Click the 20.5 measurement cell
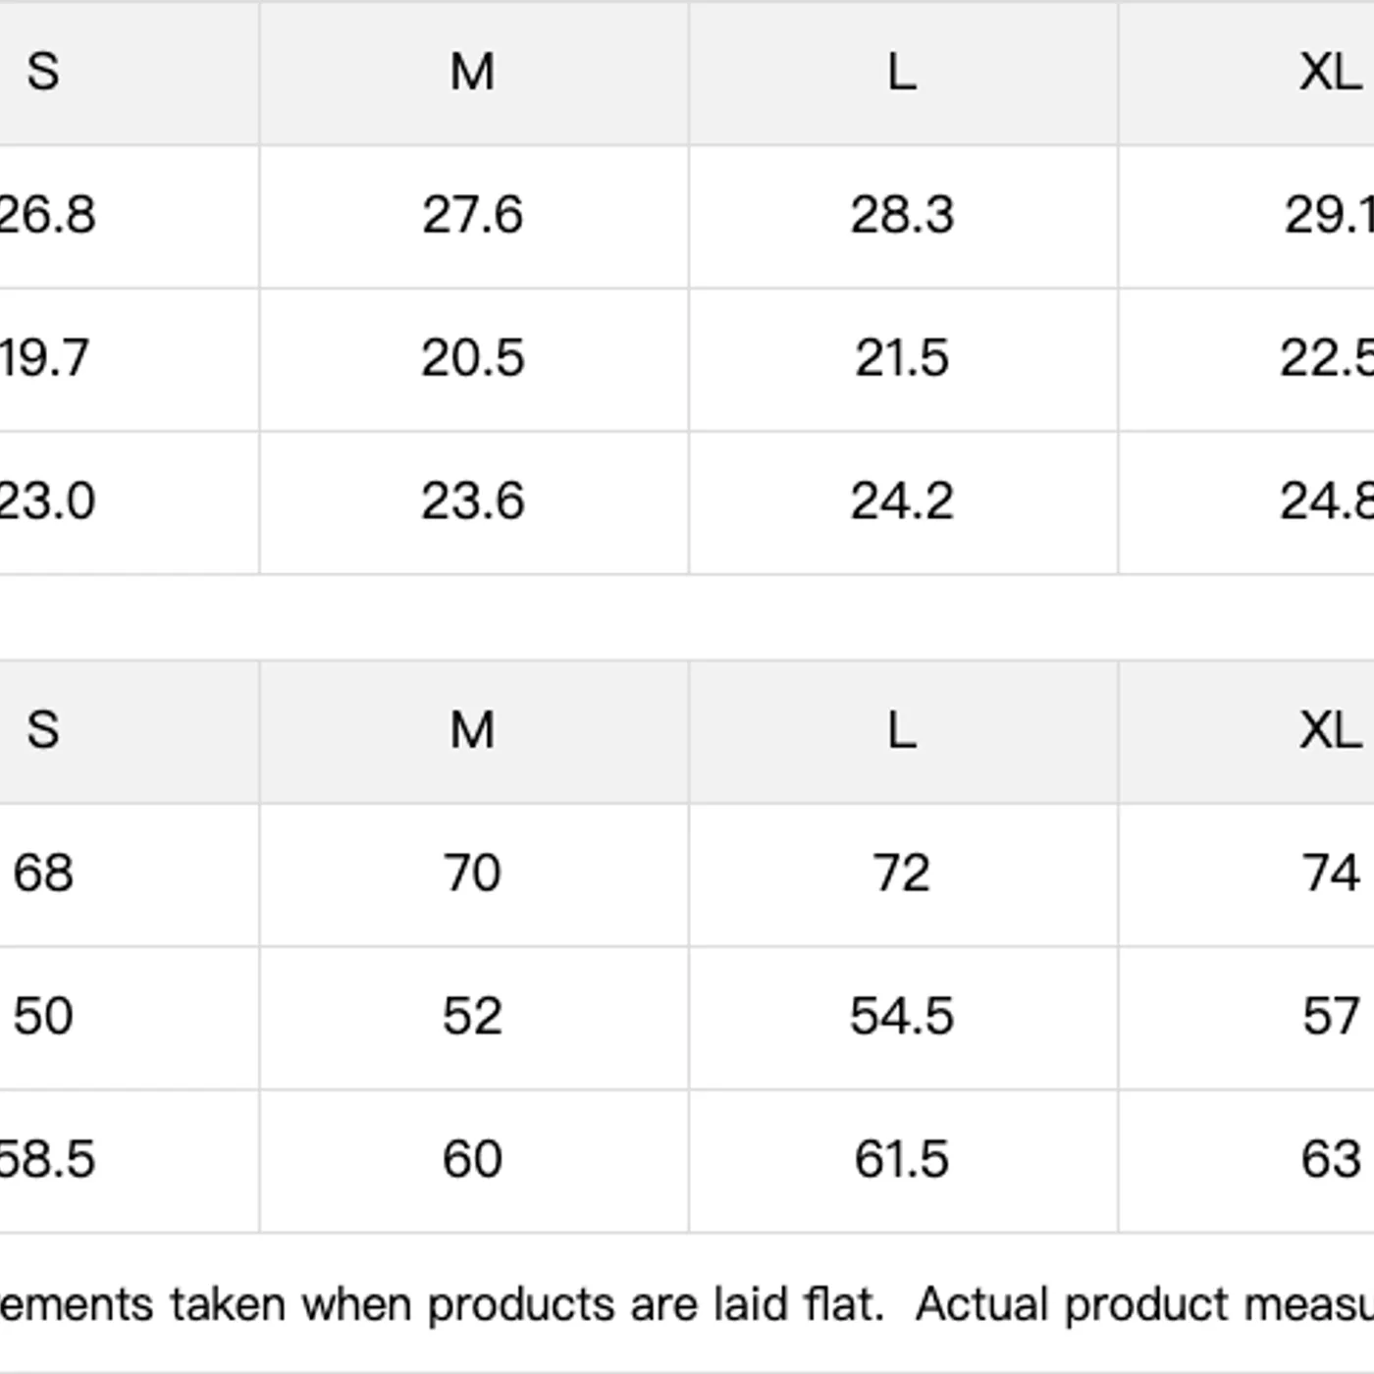The height and width of the screenshot is (1374, 1374). pos(472,358)
